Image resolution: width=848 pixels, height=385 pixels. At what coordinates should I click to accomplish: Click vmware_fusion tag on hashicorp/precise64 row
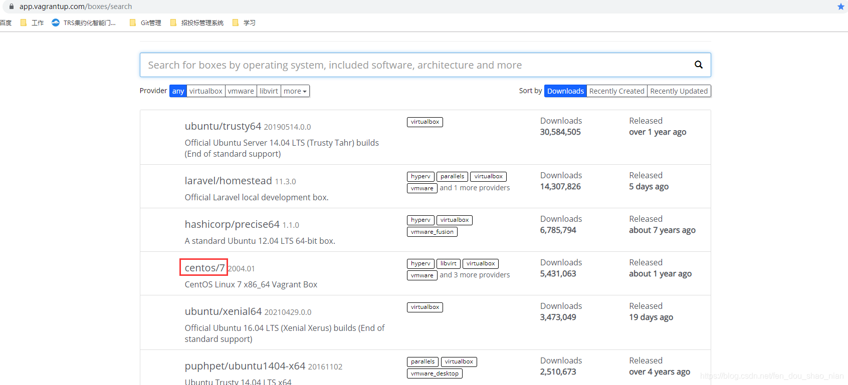tap(432, 232)
